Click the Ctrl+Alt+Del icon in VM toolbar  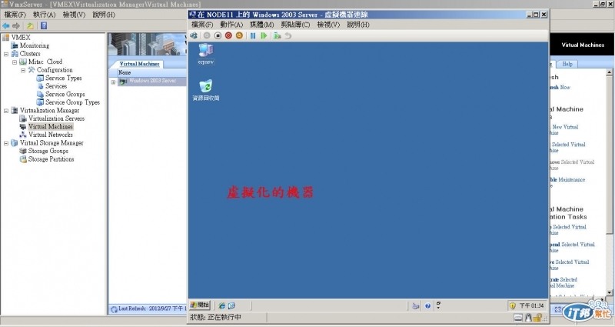tap(194, 35)
